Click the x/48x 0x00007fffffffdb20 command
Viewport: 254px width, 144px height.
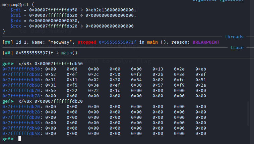(x=50, y=101)
